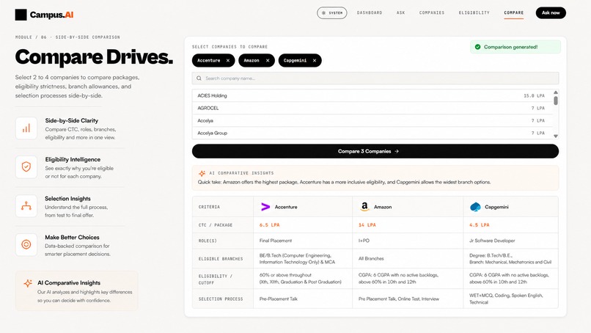This screenshot has width=591, height=333.
Task: Click the Ask now button
Action: pyautogui.click(x=551, y=12)
